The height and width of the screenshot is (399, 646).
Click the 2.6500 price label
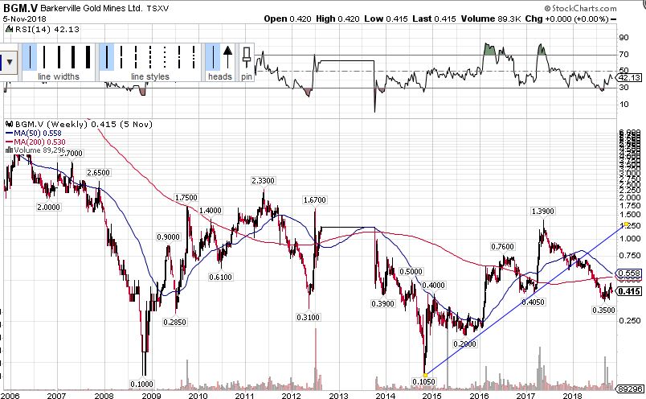(x=99, y=172)
